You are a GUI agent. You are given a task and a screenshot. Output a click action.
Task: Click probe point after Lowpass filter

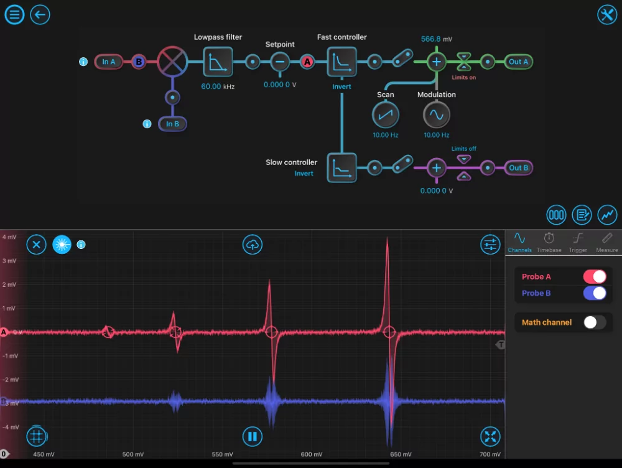pyautogui.click(x=253, y=62)
